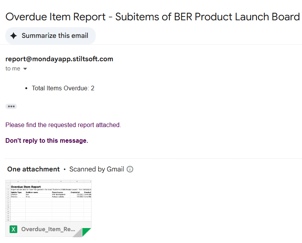Click the Scanned by Gmail info icon
This screenshot has width=302, height=243.
(x=130, y=169)
